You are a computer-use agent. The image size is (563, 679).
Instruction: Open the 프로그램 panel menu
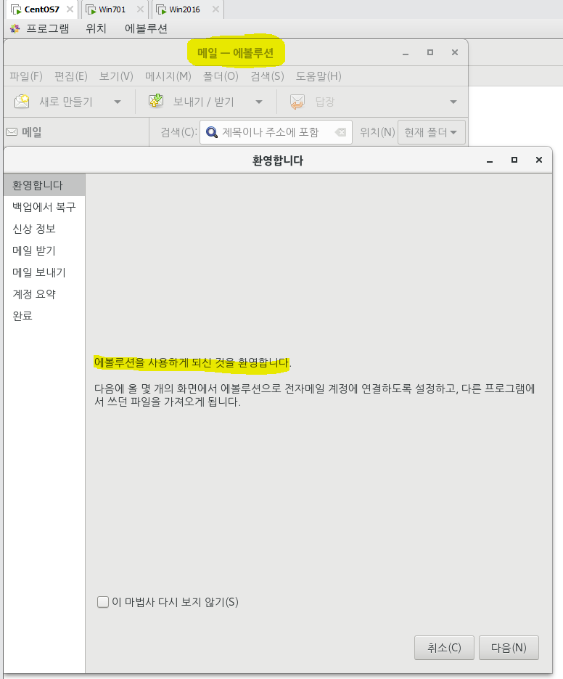(48, 28)
